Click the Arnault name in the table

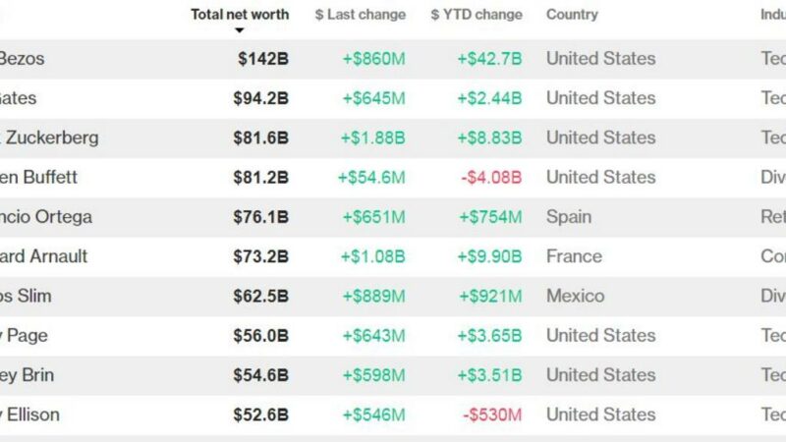coord(43,256)
